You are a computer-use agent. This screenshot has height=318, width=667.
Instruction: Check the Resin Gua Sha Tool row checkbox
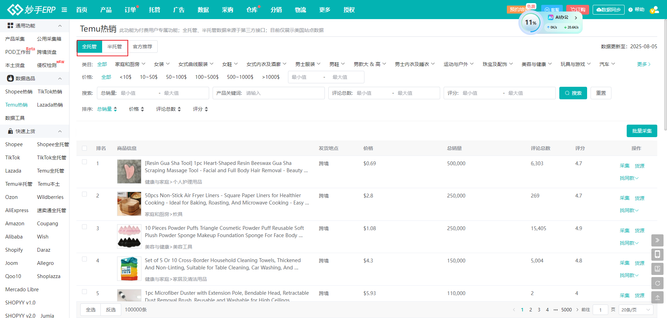[x=84, y=162]
